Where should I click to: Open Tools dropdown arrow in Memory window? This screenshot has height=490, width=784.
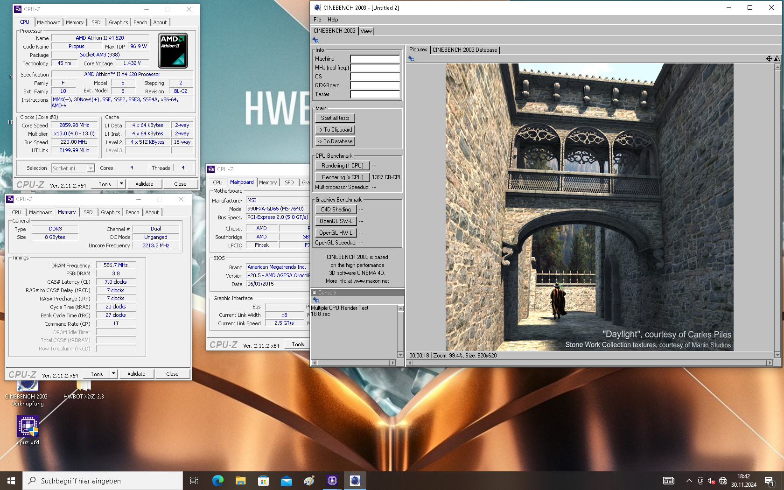coord(113,374)
